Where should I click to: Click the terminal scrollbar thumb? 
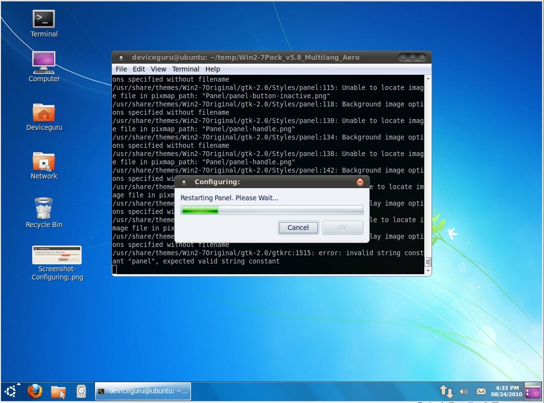point(428,262)
